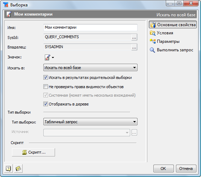Toggle the Отображать в дереве checkbox
The height and width of the screenshot is (177, 201).
coord(45,104)
